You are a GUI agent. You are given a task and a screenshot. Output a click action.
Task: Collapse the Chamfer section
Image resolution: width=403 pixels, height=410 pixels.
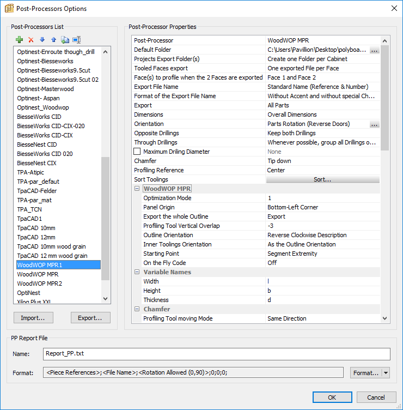[137, 309]
